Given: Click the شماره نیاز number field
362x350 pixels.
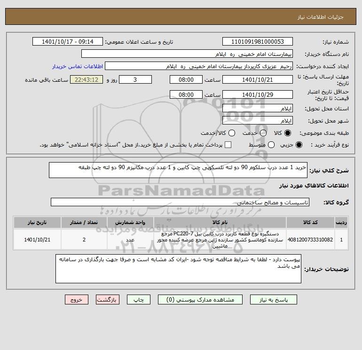Looking at the screenshot, I should pos(258,41).
